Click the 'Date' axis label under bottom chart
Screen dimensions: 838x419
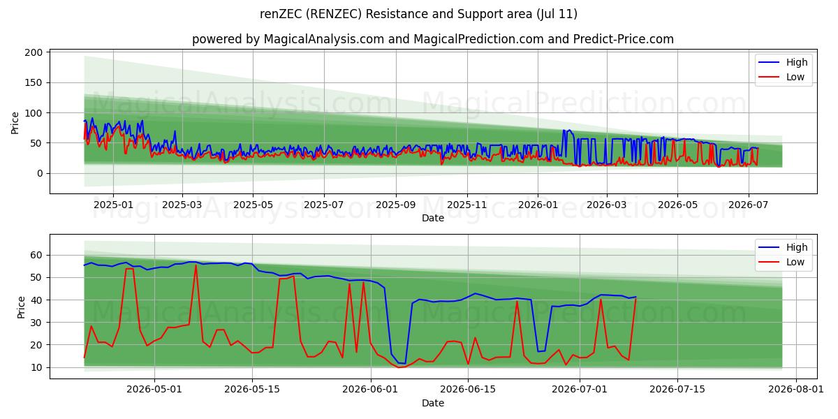[433, 404]
